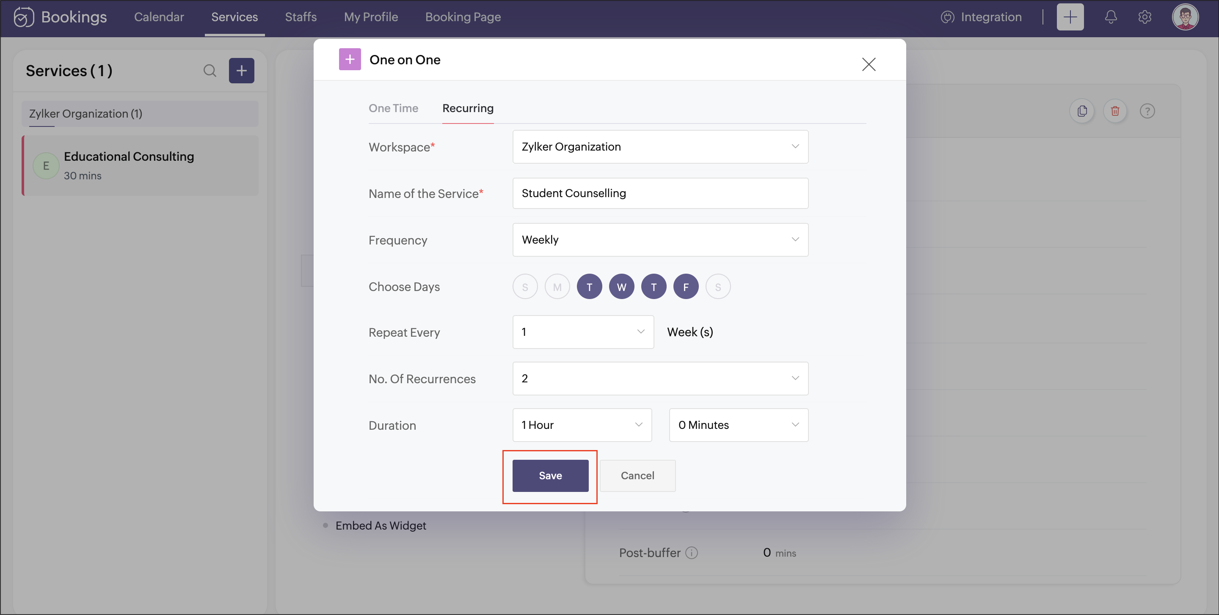The height and width of the screenshot is (615, 1219).
Task: Click the quick-add plus button in header
Action: 1070,17
